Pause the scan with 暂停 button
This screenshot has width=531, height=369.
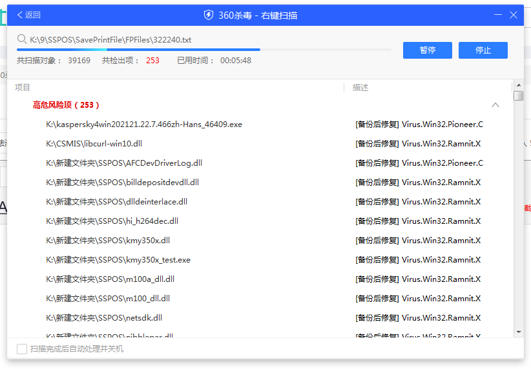427,50
